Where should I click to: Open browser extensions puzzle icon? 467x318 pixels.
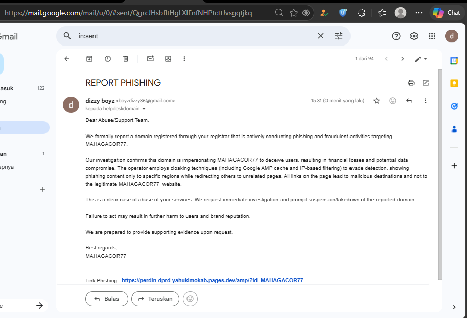(361, 13)
